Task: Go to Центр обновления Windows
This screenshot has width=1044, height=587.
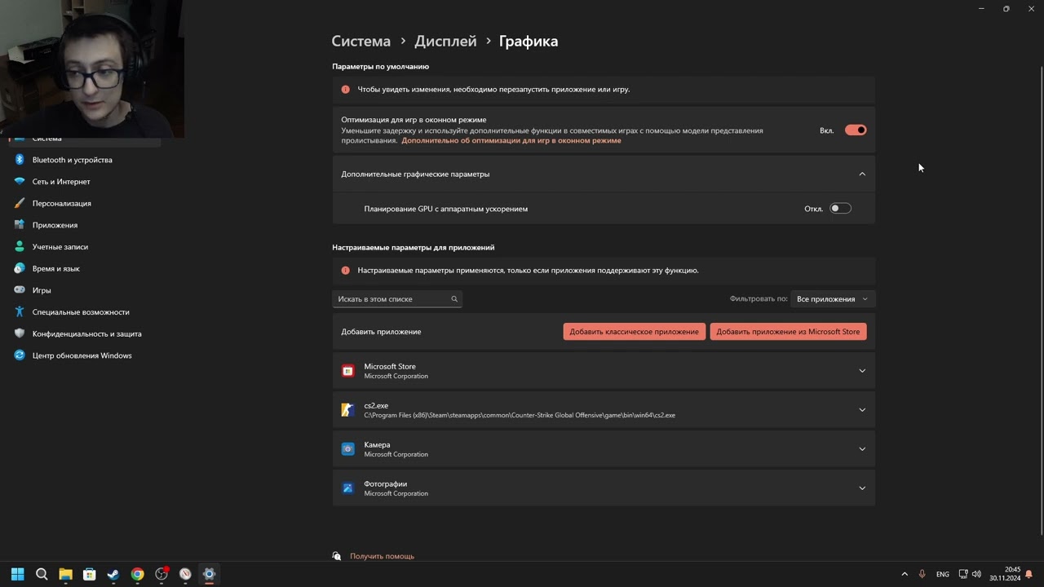Action: (82, 355)
